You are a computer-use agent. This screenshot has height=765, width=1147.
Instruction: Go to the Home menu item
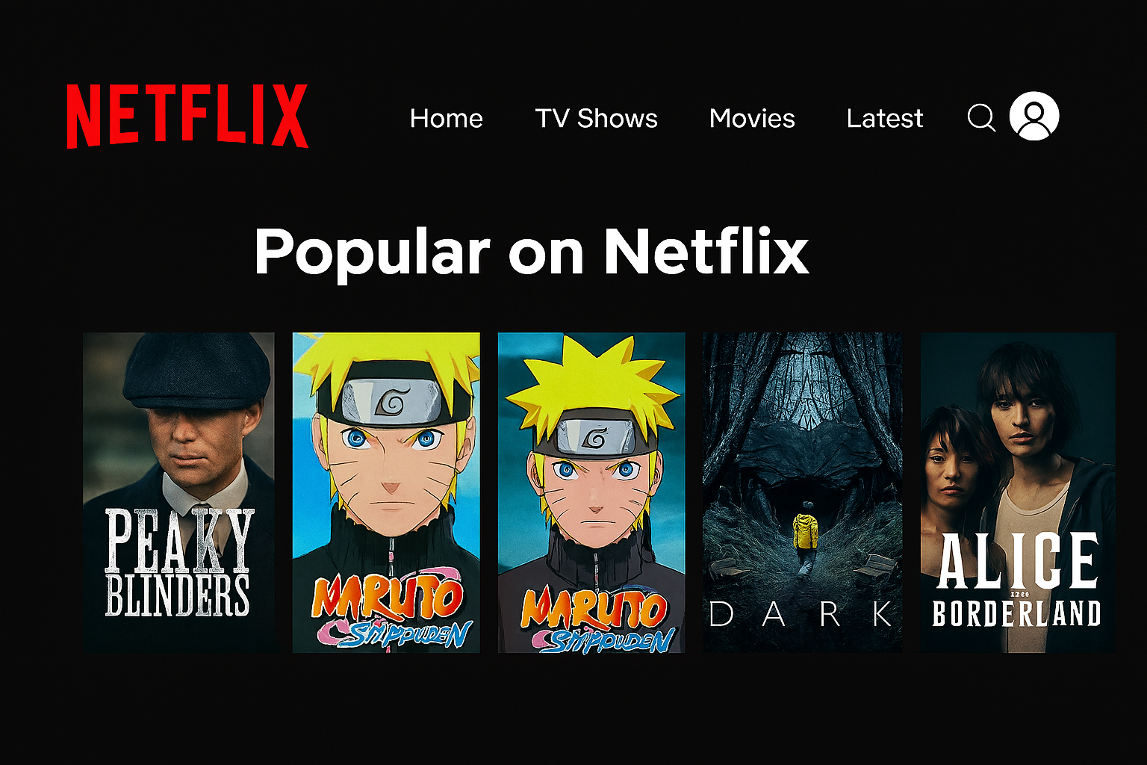coord(447,118)
